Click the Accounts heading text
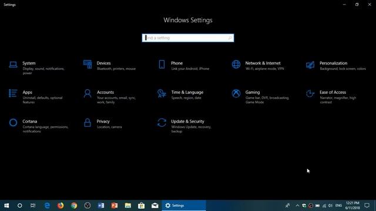Viewport: 376px width, 211px height. (105, 93)
